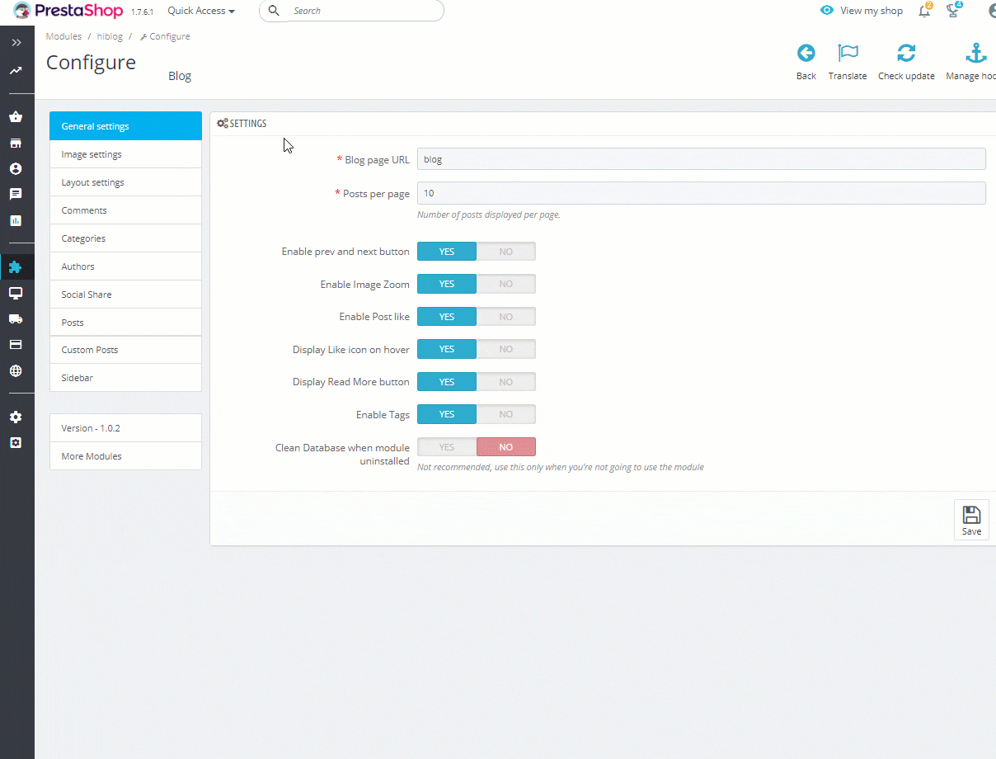The width and height of the screenshot is (996, 759).
Task: Open Orders basket icon in sidebar
Action: 16,117
